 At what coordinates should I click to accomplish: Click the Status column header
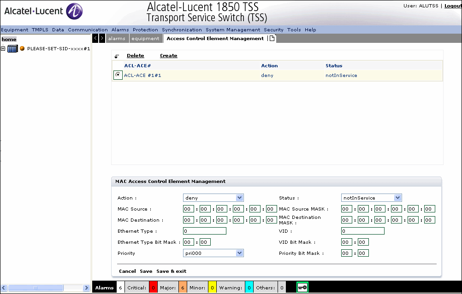pyautogui.click(x=334, y=66)
